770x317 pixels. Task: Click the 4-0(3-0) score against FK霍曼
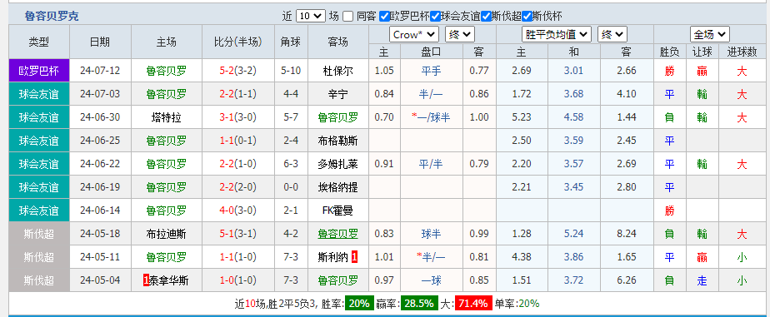point(238,211)
